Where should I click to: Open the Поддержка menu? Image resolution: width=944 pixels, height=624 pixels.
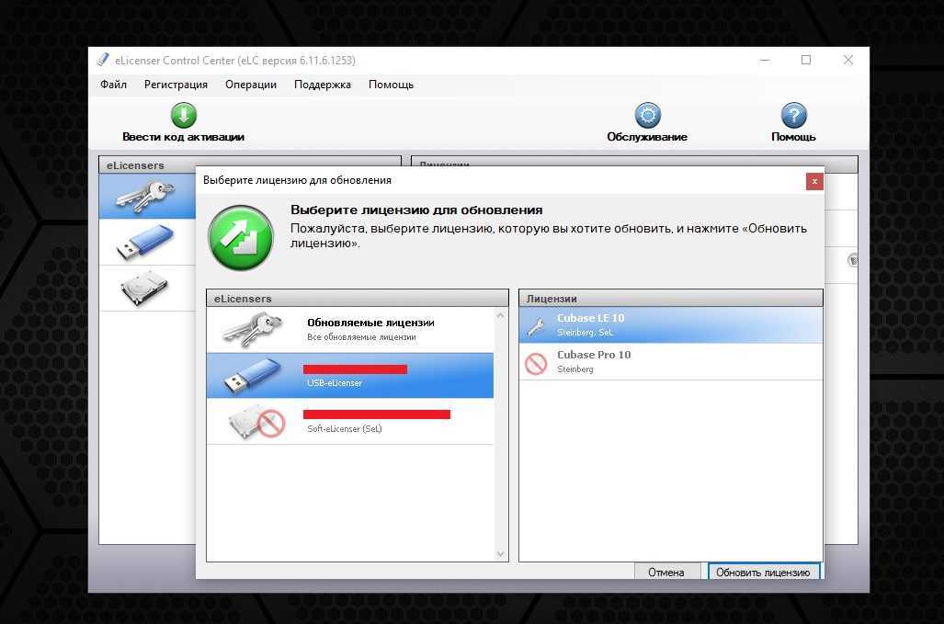coord(322,85)
